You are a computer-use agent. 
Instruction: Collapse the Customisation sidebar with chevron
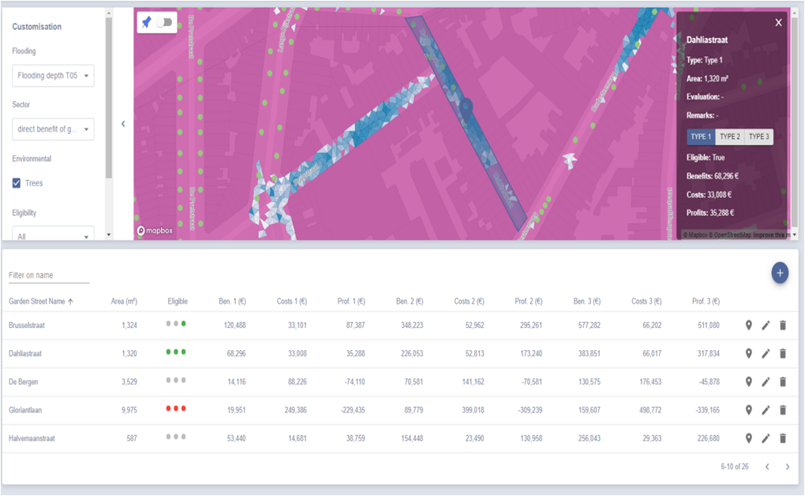pyautogui.click(x=123, y=124)
